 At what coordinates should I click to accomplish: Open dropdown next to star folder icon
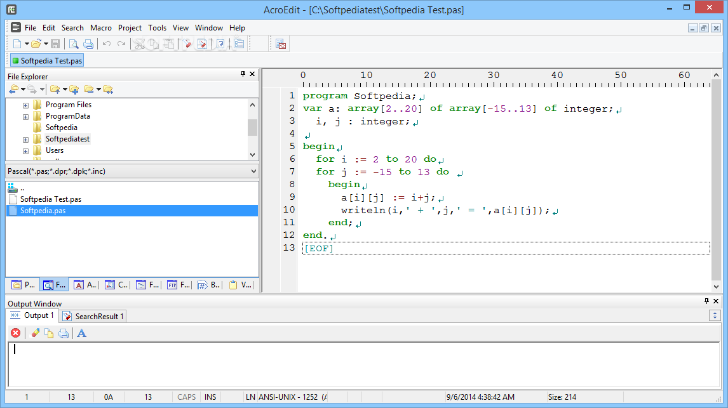(x=65, y=89)
